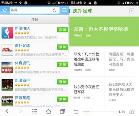
Task: Add the 虎扑足球 app
Action: pos(63,47)
